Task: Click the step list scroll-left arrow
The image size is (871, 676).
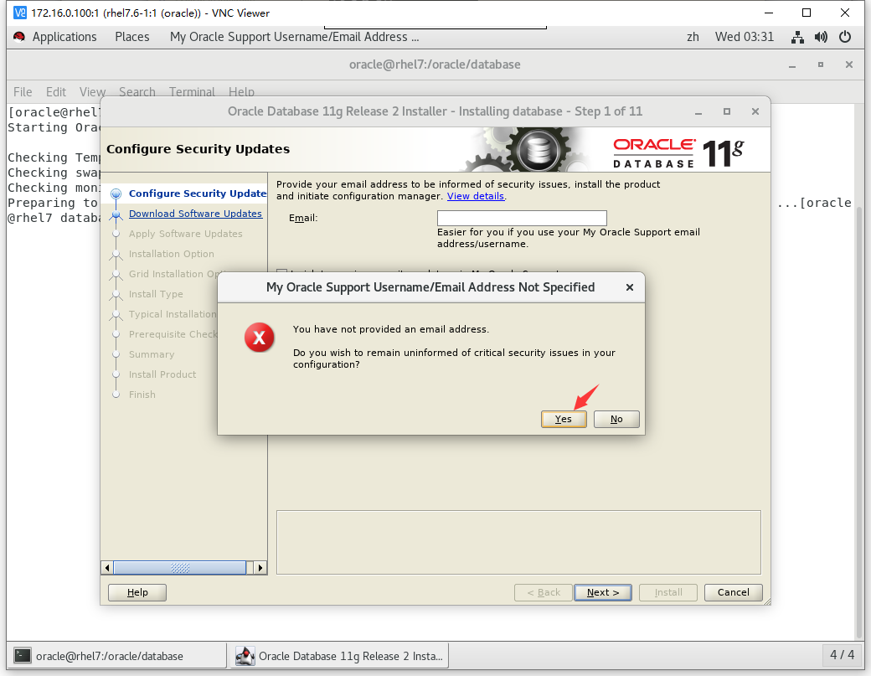Action: 107,568
